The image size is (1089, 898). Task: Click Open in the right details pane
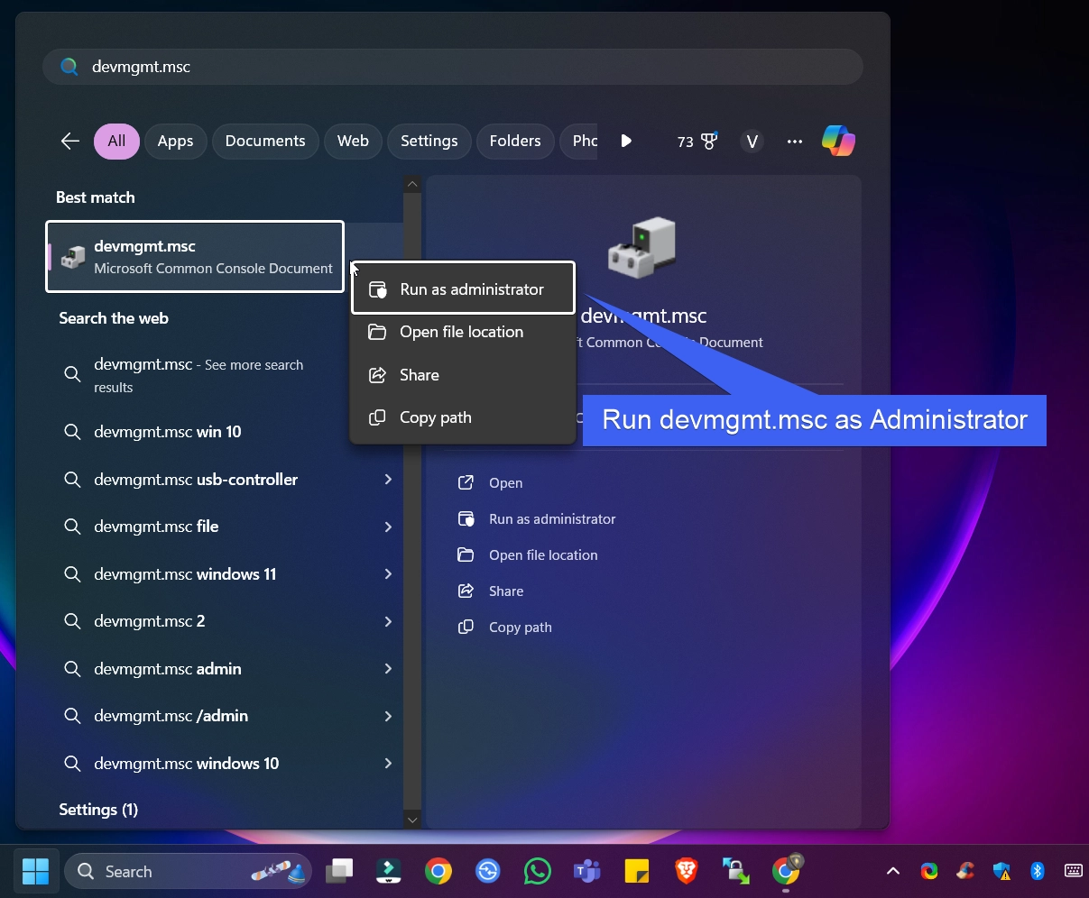tap(505, 482)
